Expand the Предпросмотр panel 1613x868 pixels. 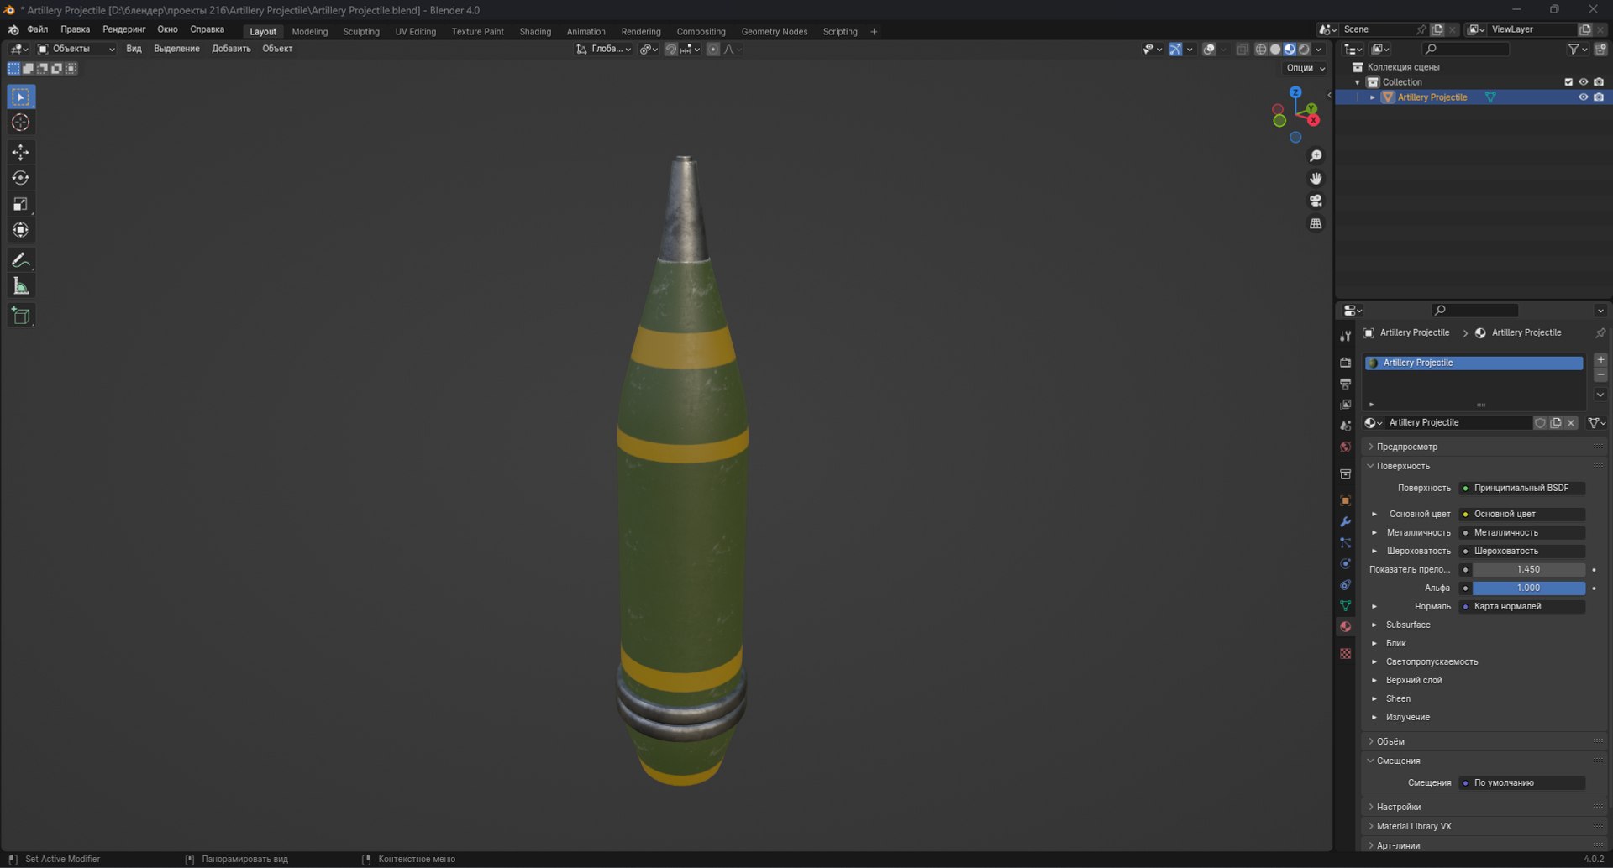tap(1407, 447)
